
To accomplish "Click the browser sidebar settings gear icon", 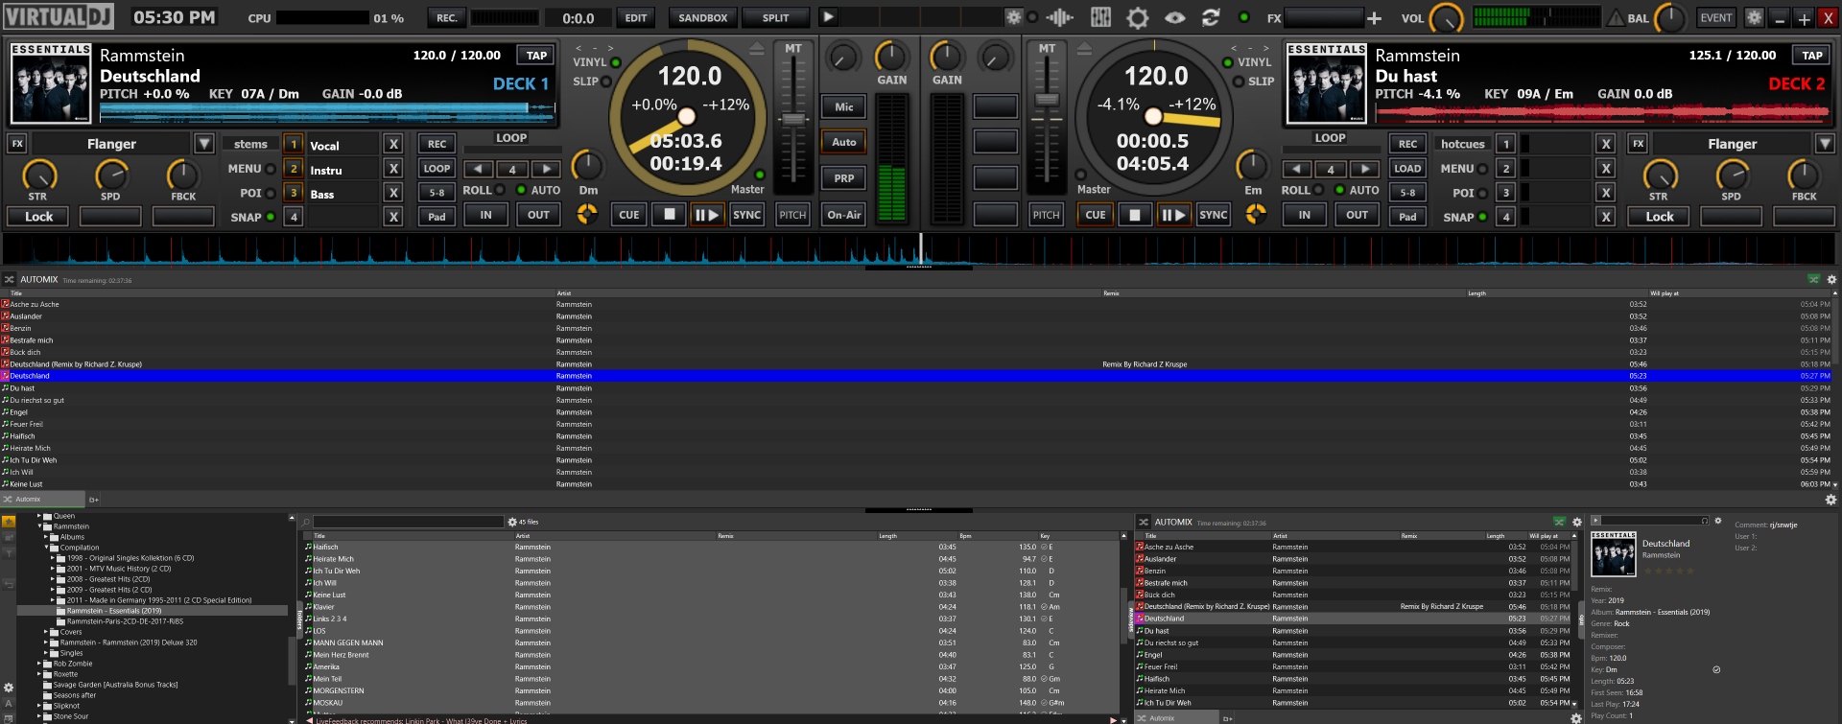I will [x=9, y=688].
